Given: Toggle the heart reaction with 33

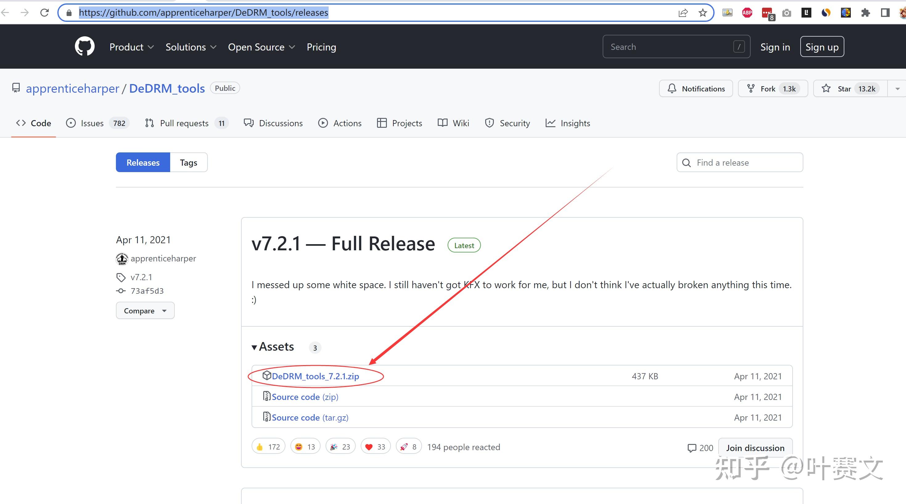Looking at the screenshot, I should 375,447.
